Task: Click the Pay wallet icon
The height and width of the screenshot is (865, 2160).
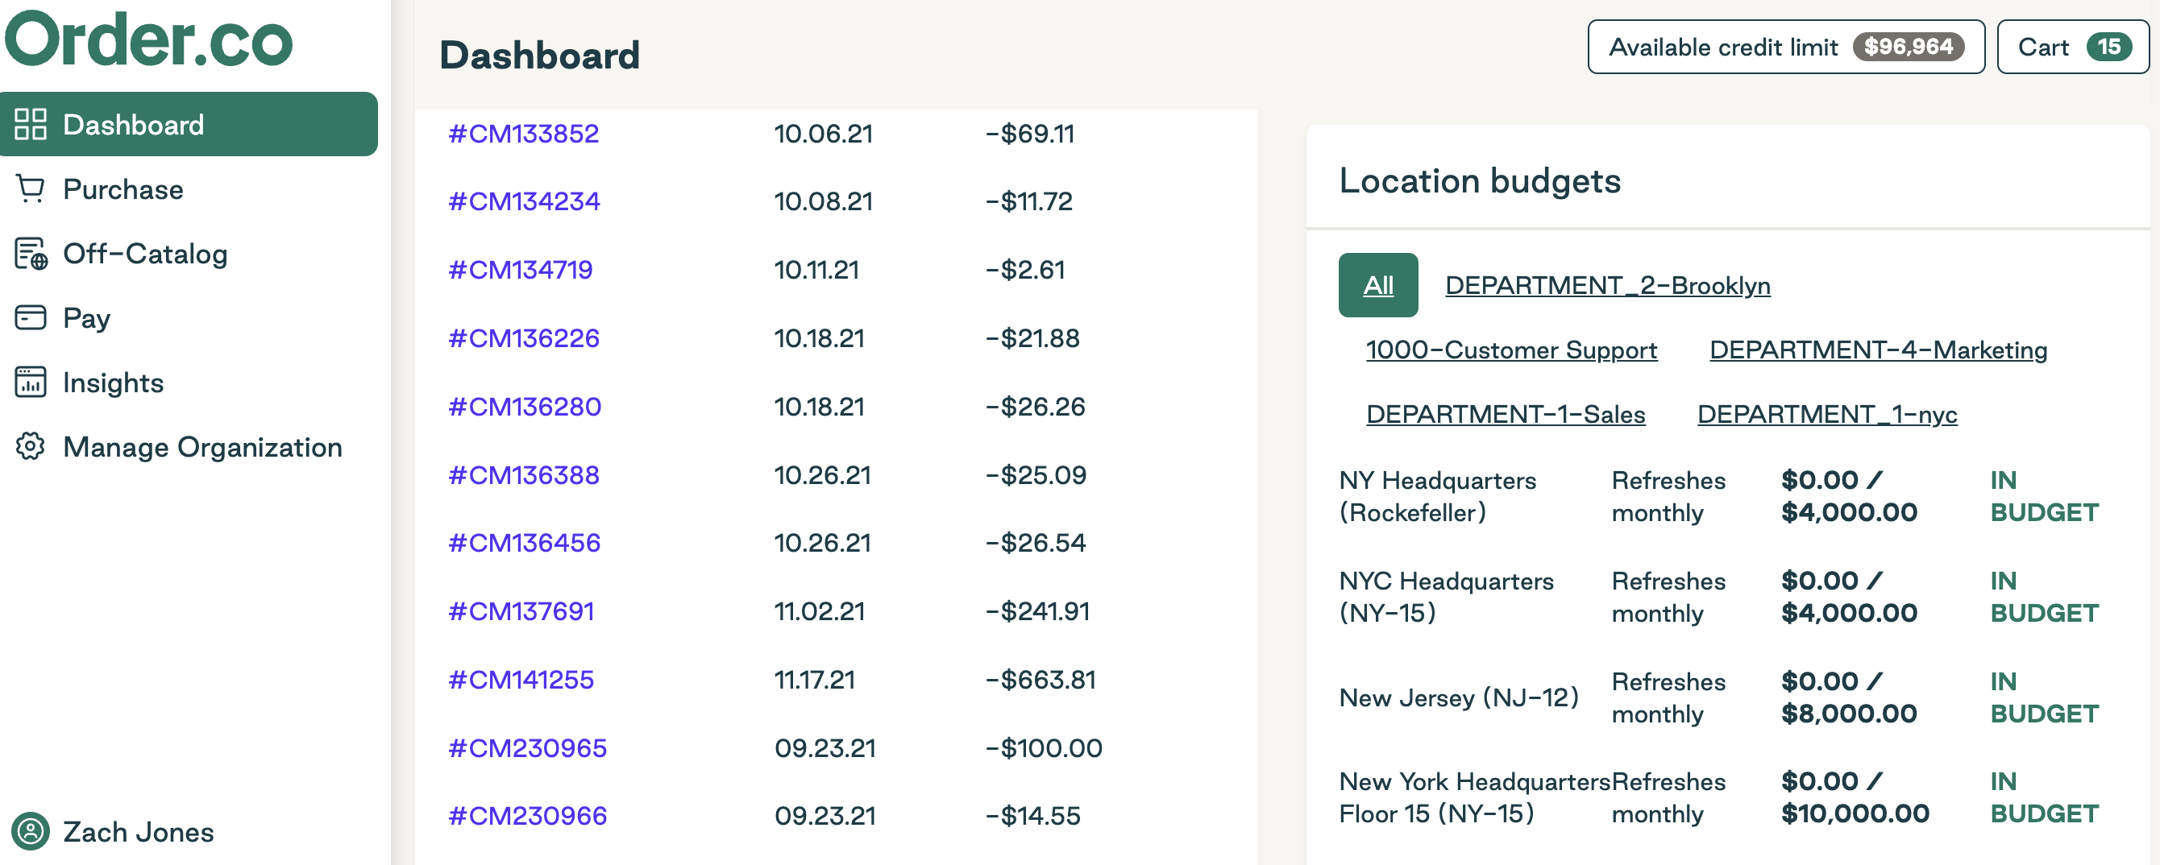Action: pyautogui.click(x=30, y=317)
